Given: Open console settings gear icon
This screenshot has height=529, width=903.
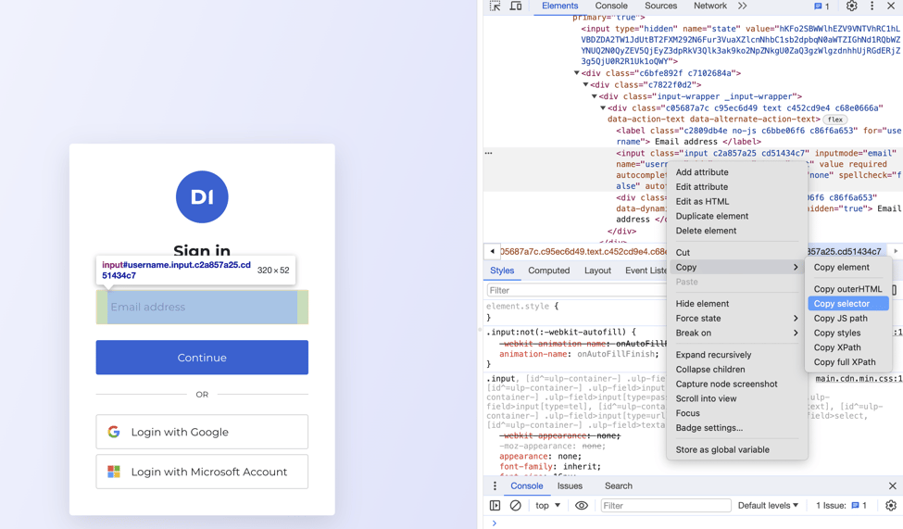Looking at the screenshot, I should tap(891, 505).
